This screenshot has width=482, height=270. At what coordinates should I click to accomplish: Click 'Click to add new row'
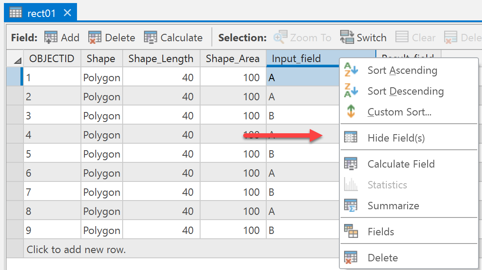coord(76,250)
